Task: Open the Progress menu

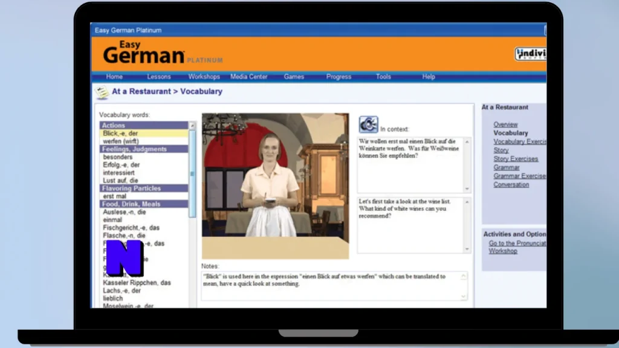Action: (x=339, y=77)
